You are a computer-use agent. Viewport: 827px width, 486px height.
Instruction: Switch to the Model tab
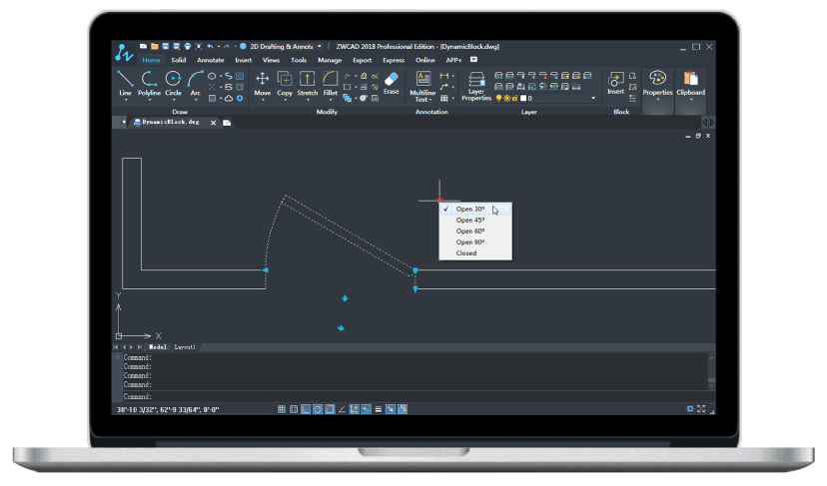coord(158,347)
